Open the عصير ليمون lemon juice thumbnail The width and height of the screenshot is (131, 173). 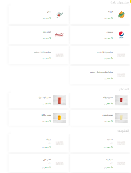[x=121, y=118]
